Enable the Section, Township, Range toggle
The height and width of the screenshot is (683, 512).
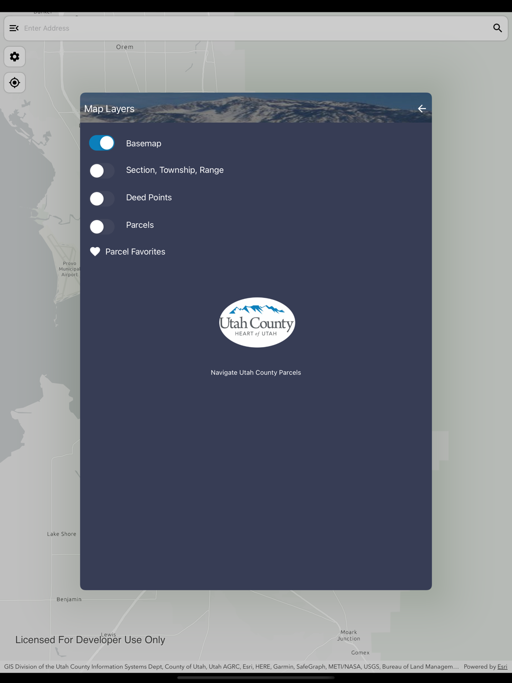[x=102, y=170]
